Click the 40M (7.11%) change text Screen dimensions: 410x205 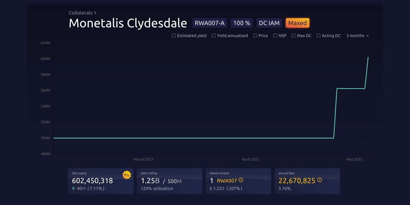pyautogui.click(x=91, y=188)
